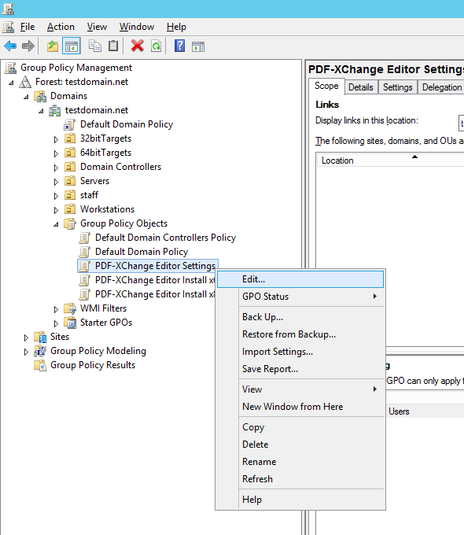Click the Group Policy Objects folder icon

tap(70, 223)
